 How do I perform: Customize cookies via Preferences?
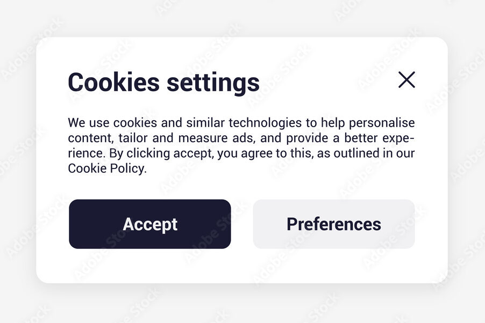click(333, 224)
